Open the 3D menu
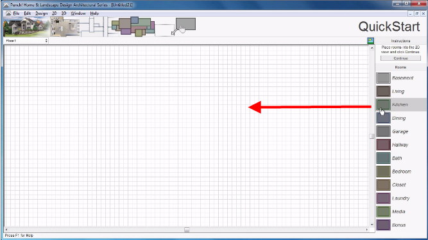 (64, 13)
